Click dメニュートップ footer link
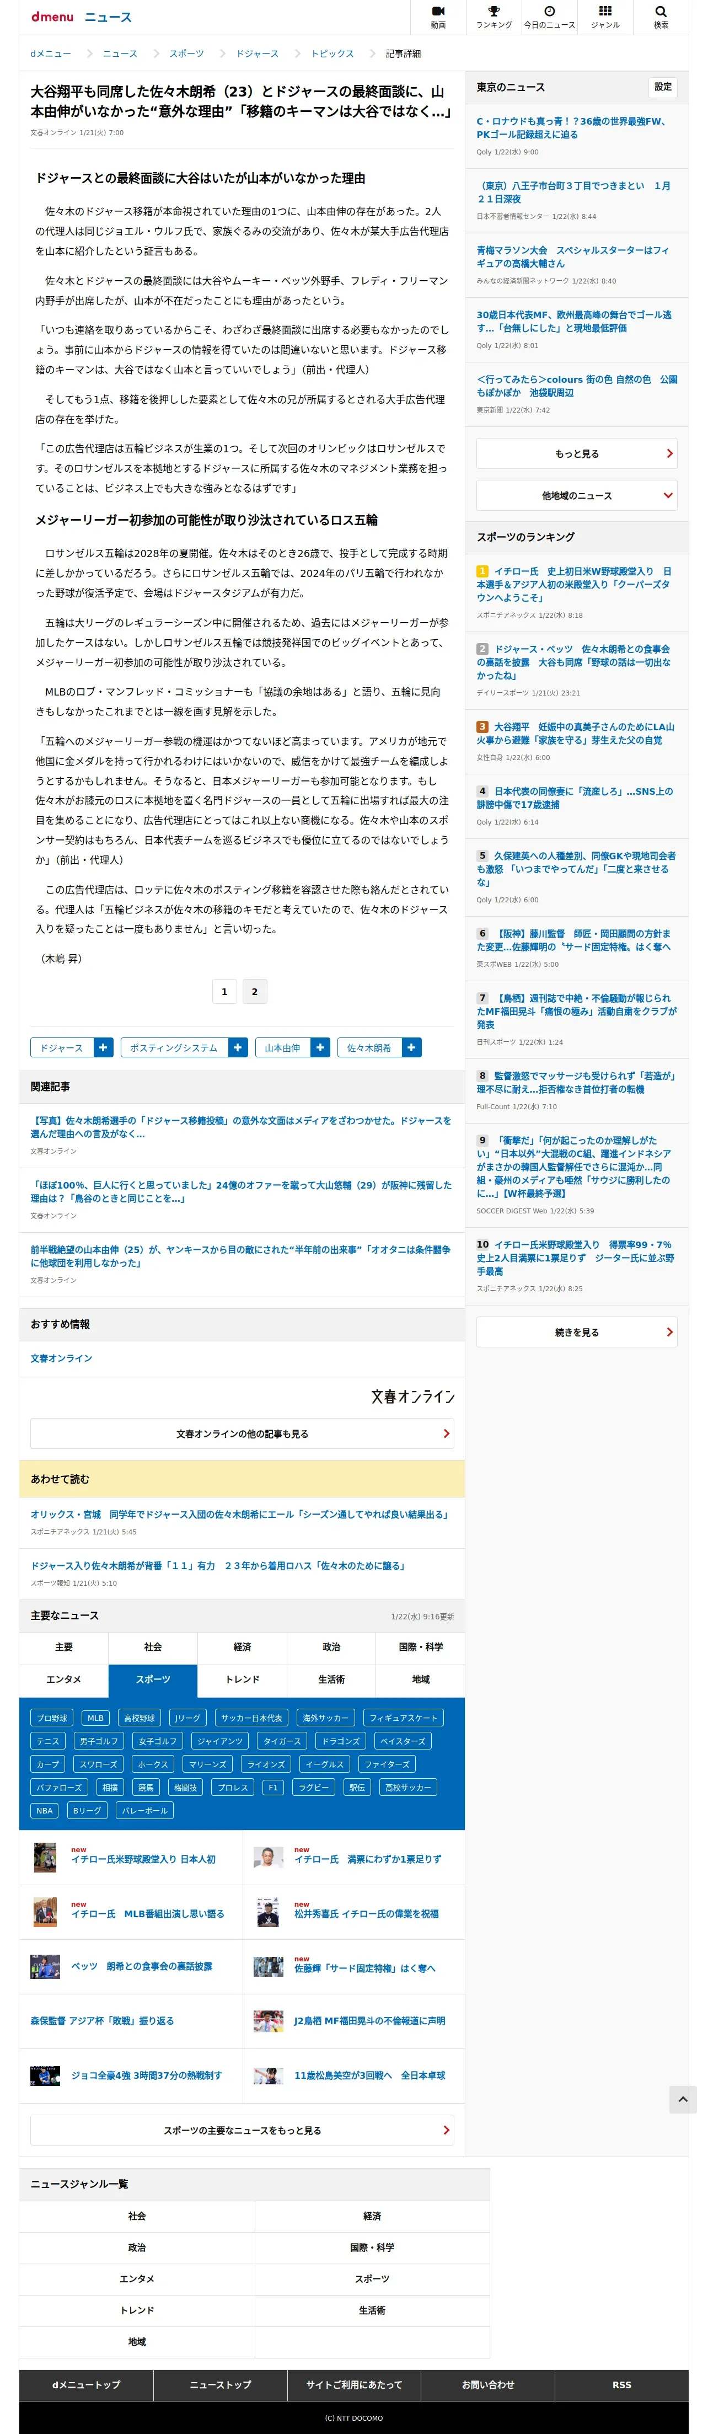This screenshot has width=708, height=2434. click(86, 2385)
